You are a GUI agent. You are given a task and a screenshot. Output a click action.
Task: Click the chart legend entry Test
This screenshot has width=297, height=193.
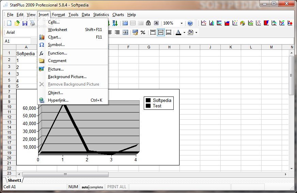pos(157,106)
